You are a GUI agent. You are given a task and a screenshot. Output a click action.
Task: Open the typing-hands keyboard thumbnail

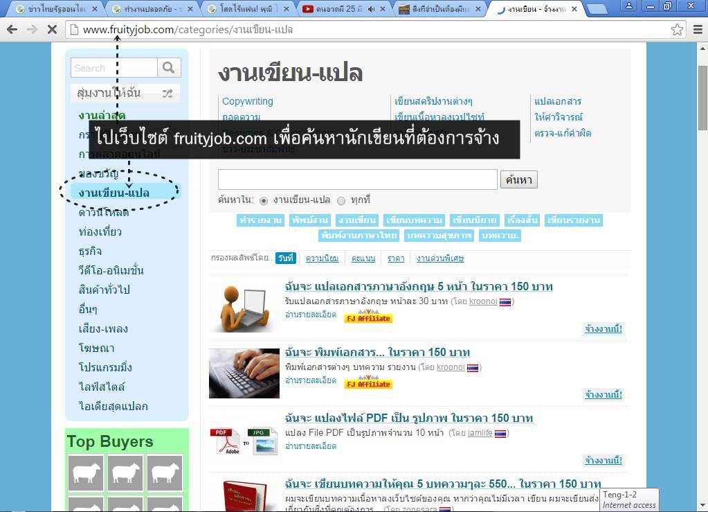point(244,373)
